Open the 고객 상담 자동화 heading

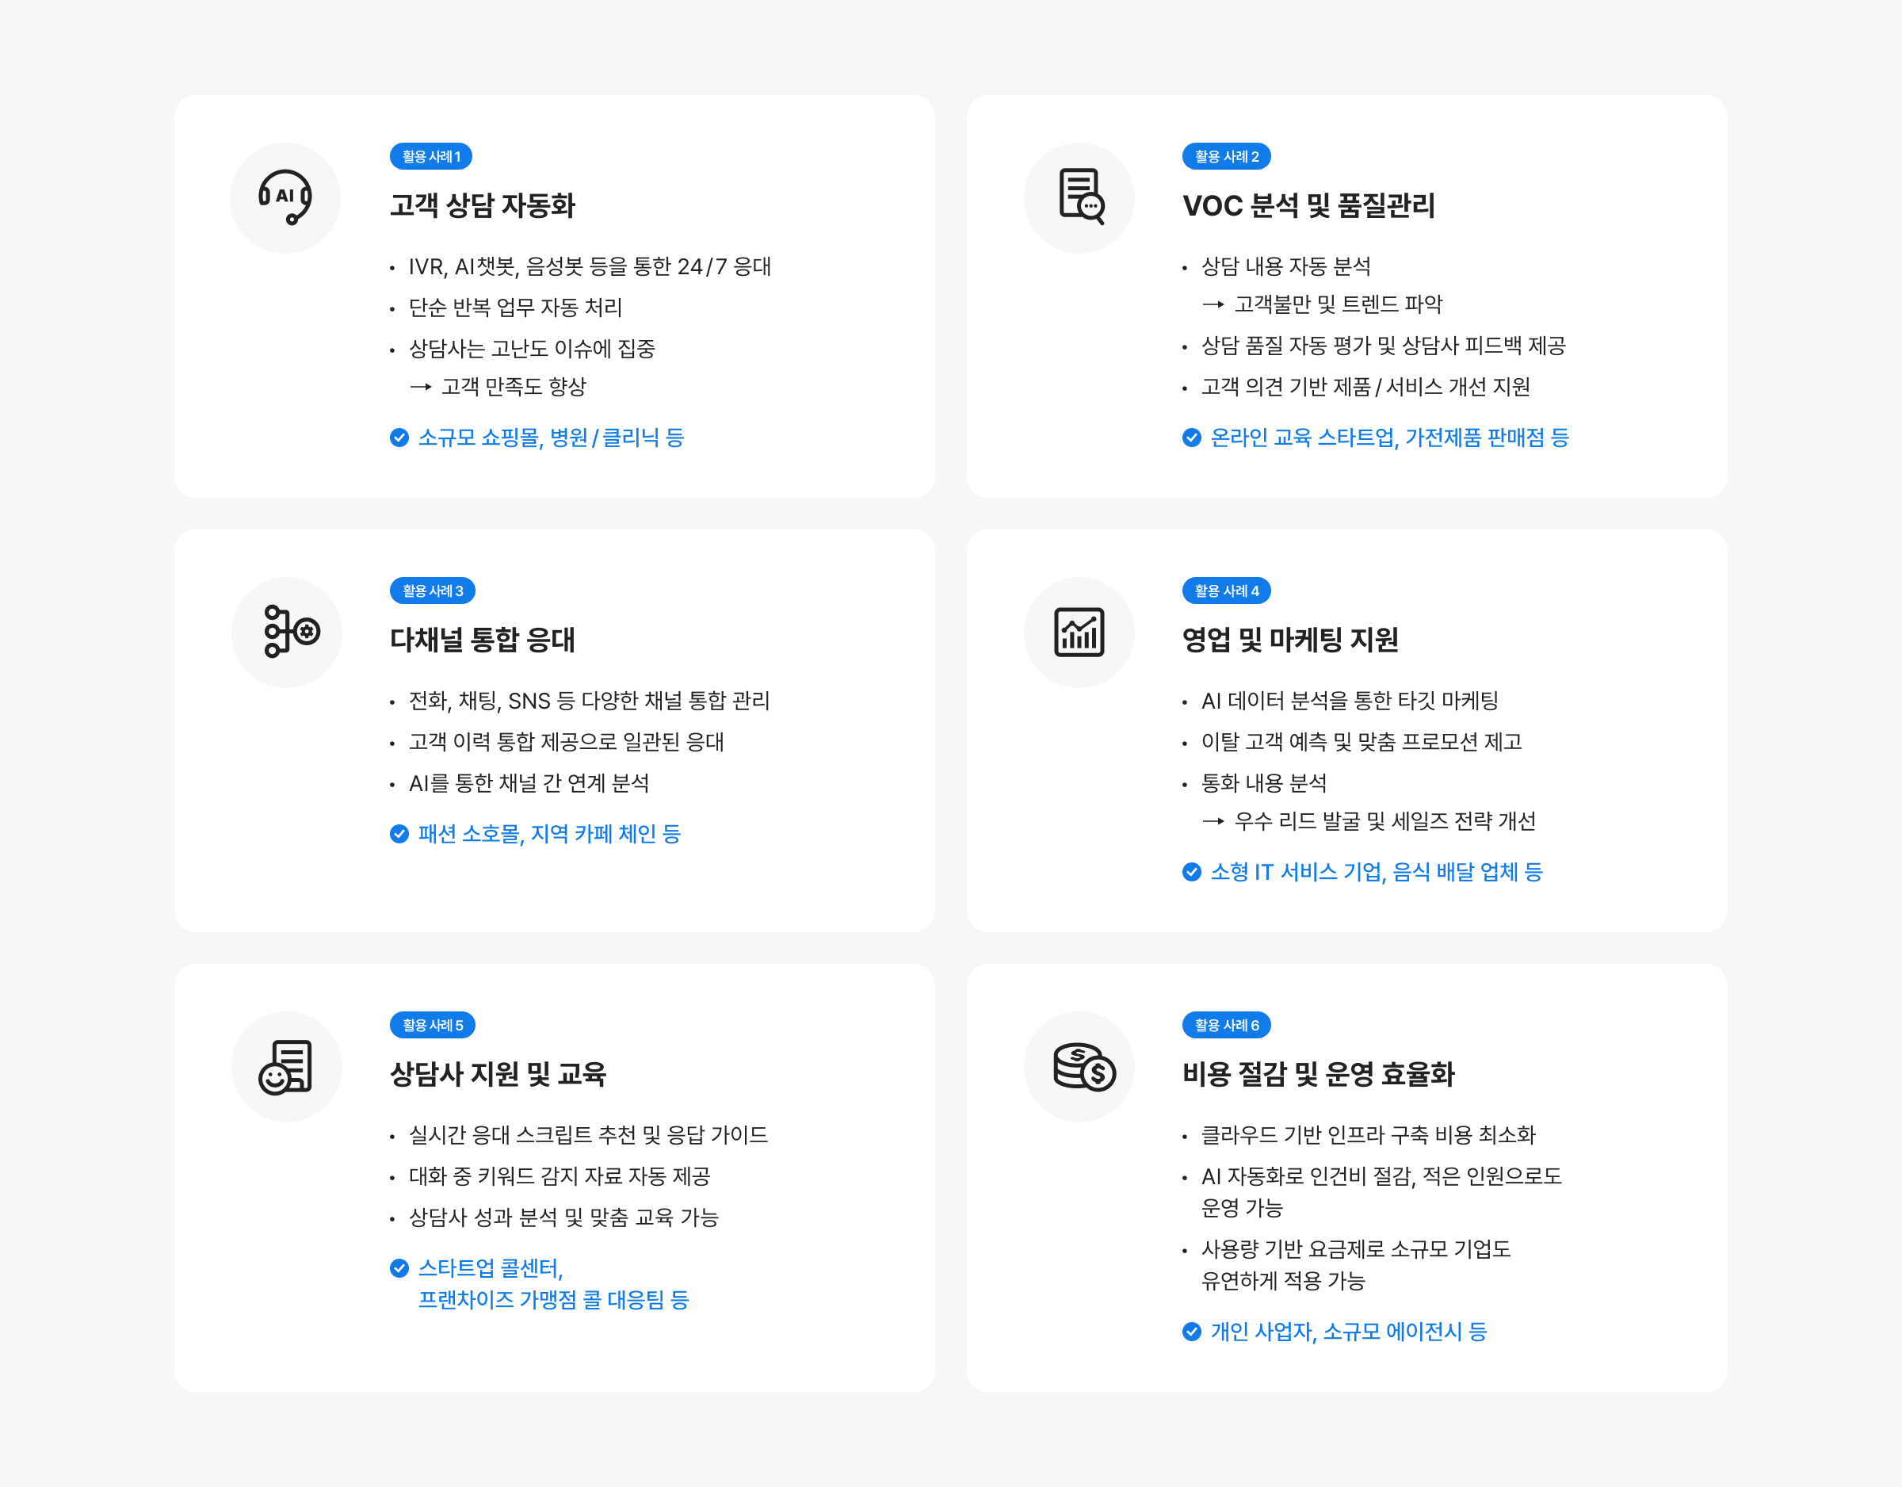click(x=483, y=205)
